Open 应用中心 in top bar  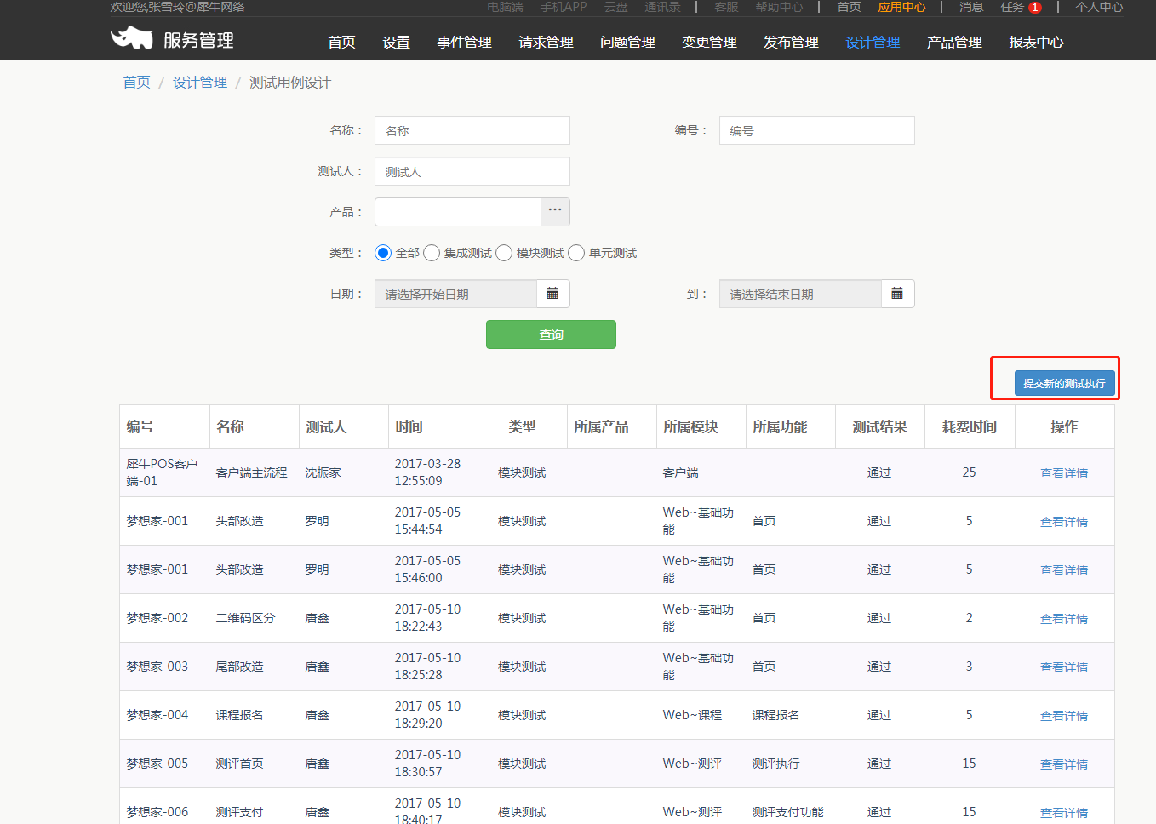coord(901,7)
